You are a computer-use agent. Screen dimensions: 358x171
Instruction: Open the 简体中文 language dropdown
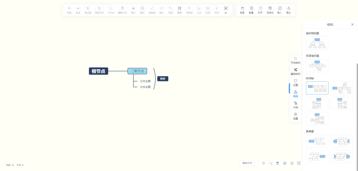(x=249, y=163)
